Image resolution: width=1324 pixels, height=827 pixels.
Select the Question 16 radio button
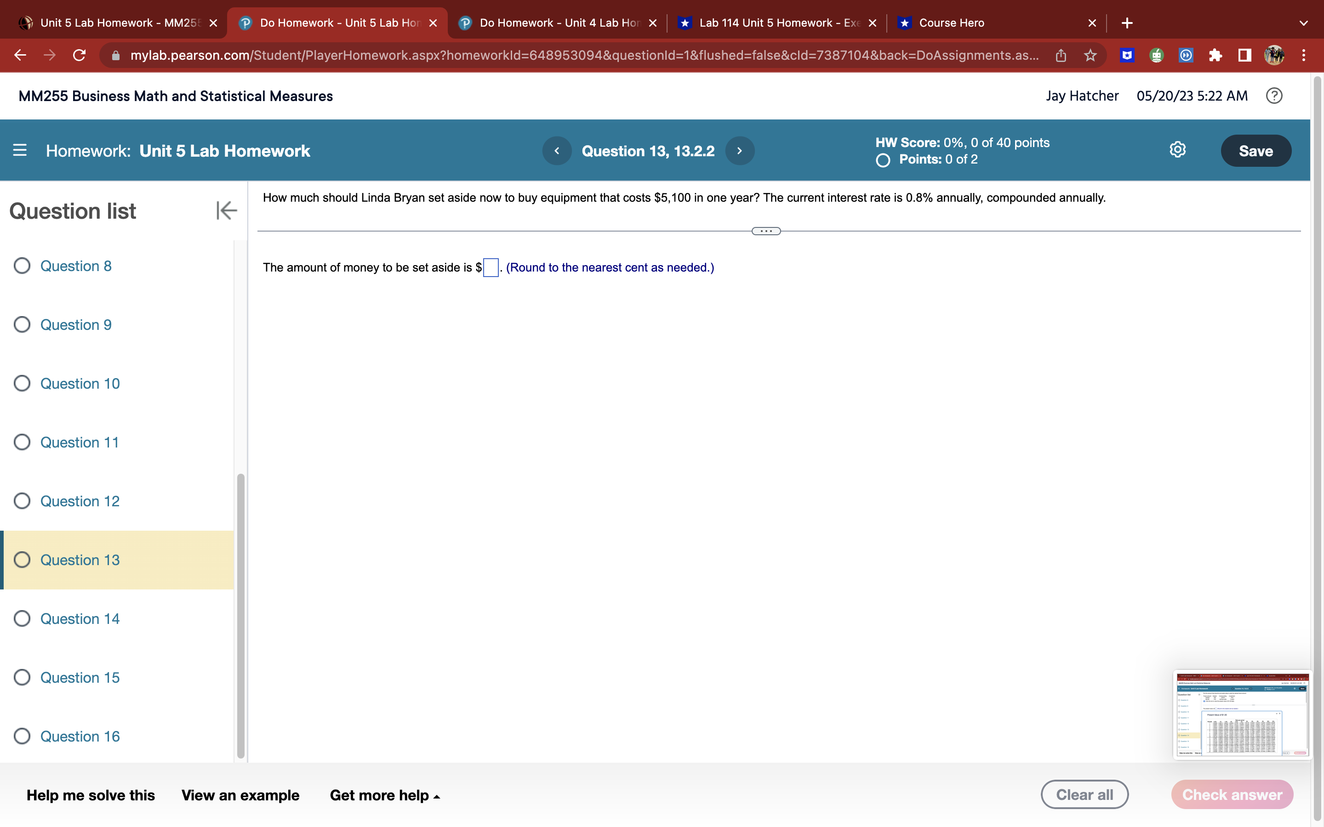pyautogui.click(x=22, y=736)
